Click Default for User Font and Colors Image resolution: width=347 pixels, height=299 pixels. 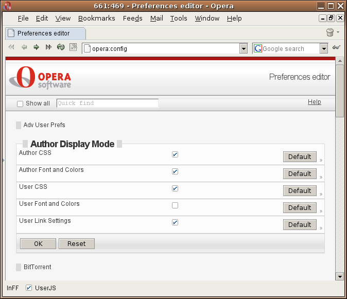click(300, 208)
